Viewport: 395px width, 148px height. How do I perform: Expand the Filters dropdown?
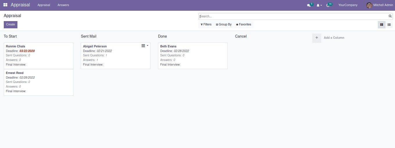click(x=206, y=25)
